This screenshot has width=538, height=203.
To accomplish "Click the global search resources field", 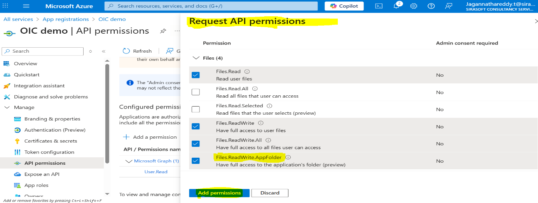I will coord(211,6).
